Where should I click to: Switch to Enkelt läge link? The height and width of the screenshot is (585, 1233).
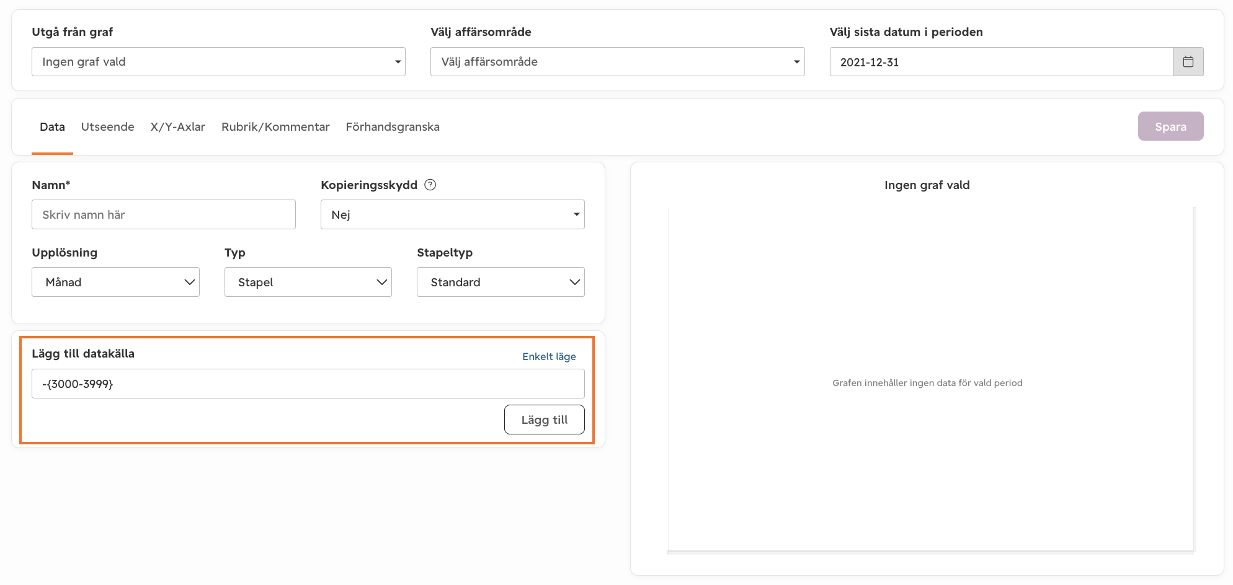549,356
